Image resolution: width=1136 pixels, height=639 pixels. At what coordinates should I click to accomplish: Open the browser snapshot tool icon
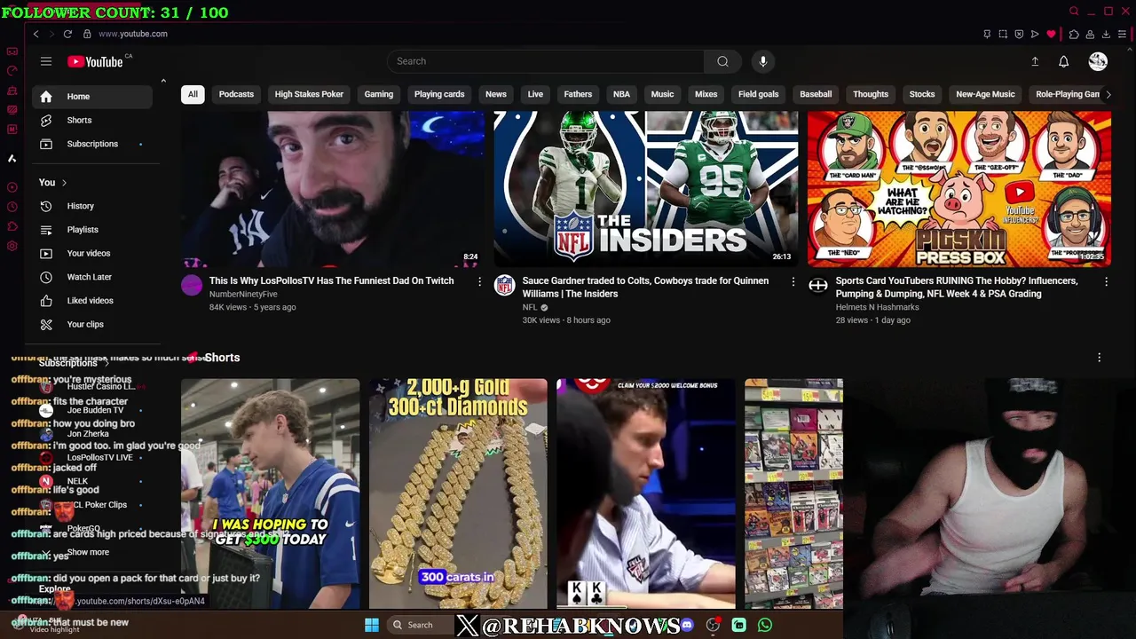[x=1003, y=34]
